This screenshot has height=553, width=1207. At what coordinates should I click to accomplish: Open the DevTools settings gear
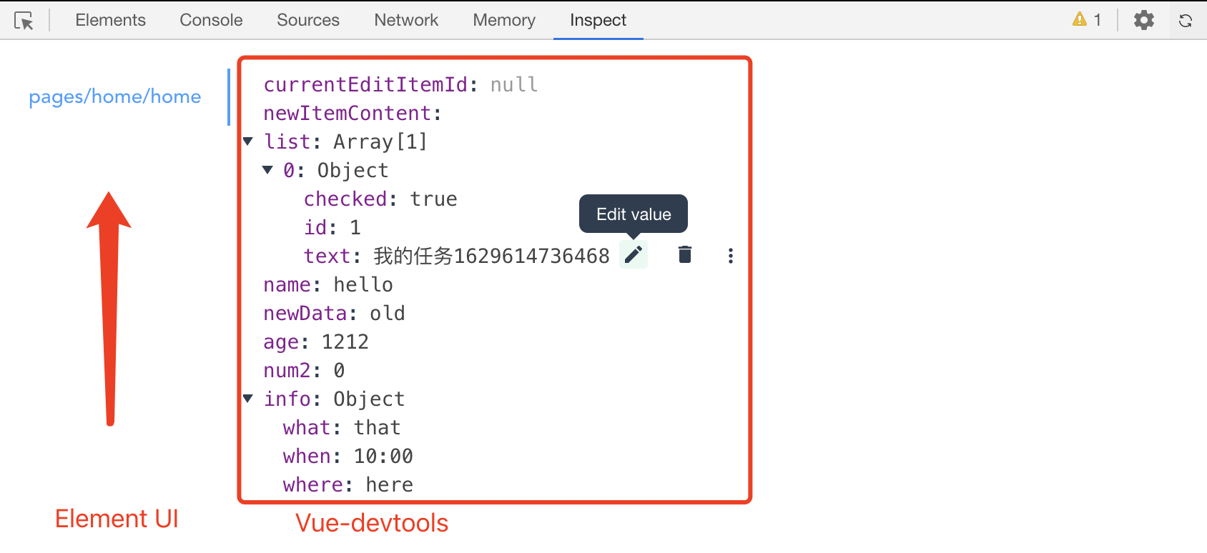[x=1144, y=20]
